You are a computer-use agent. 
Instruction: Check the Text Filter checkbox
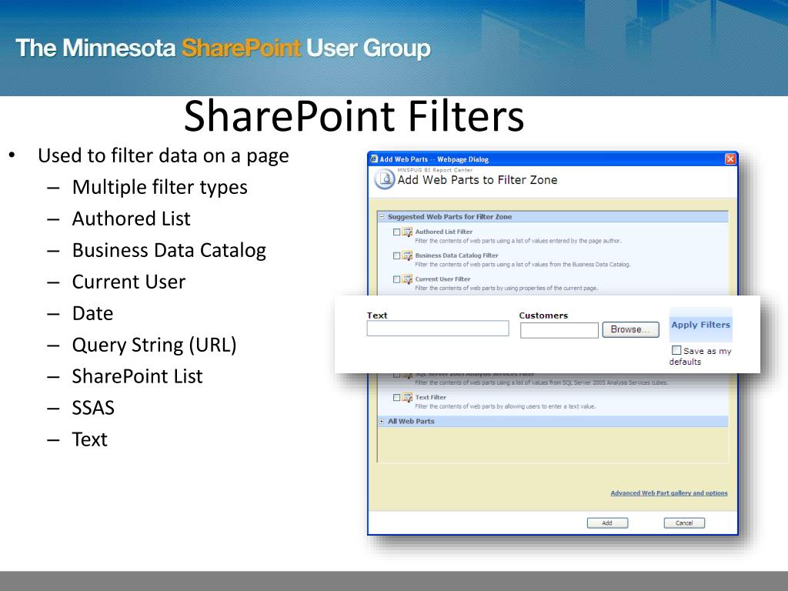pos(396,398)
